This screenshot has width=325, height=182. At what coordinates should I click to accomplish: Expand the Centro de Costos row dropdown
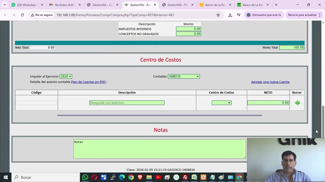[x=221, y=103]
